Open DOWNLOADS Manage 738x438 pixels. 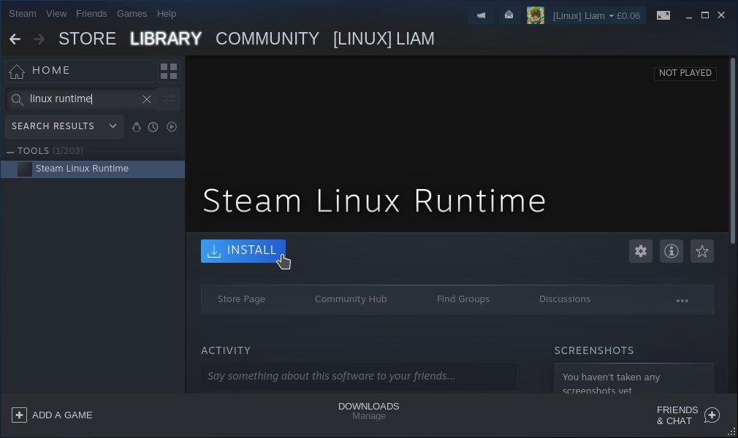[368, 411]
